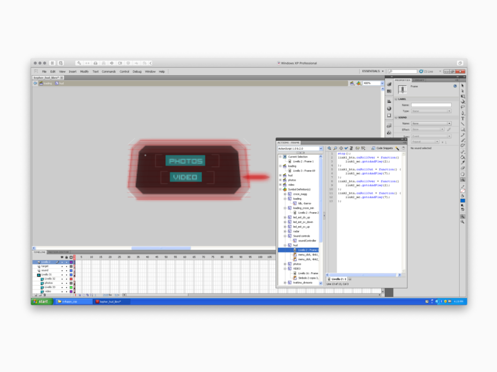
Task: Select the 3D Rotation tool
Action: pos(463,102)
